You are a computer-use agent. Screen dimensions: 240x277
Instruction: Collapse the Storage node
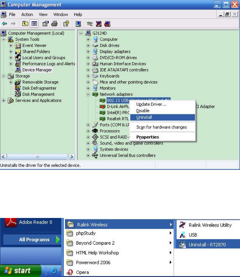3,76
